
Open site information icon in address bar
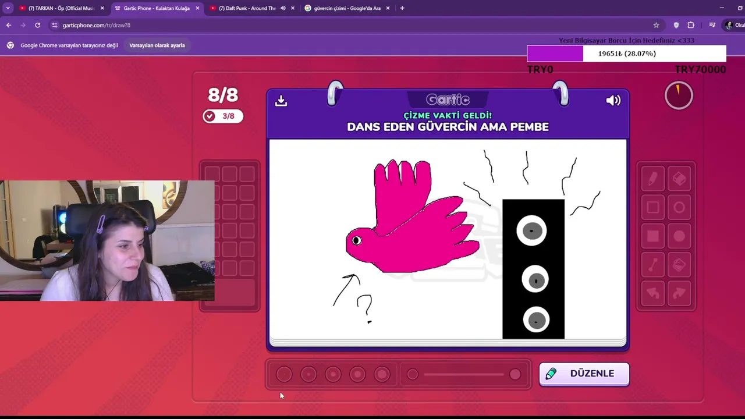[x=55, y=25]
